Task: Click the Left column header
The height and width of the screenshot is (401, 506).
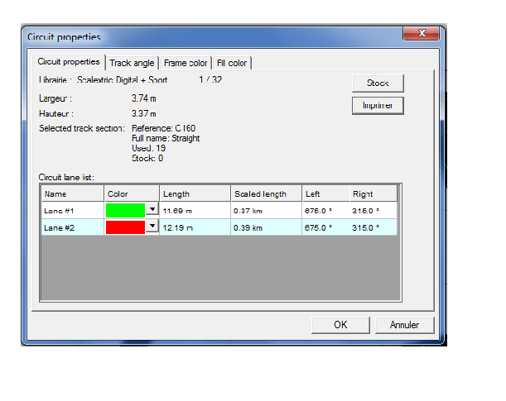Action: [325, 193]
